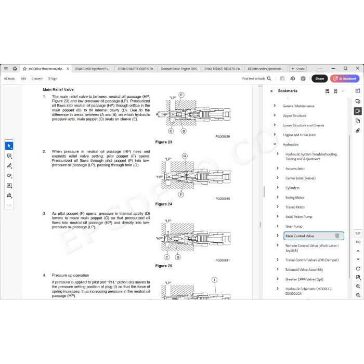The image size is (364, 364).
Task: Expand General Maintenance bookmark
Action: pyautogui.click(x=275, y=106)
